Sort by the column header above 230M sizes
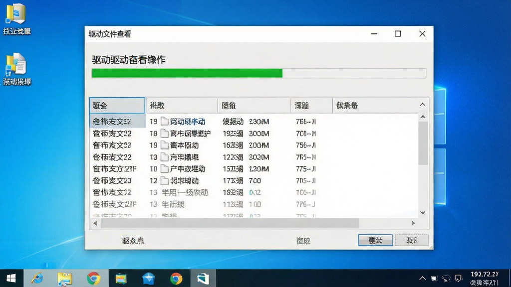The height and width of the screenshot is (287, 511). (254, 106)
